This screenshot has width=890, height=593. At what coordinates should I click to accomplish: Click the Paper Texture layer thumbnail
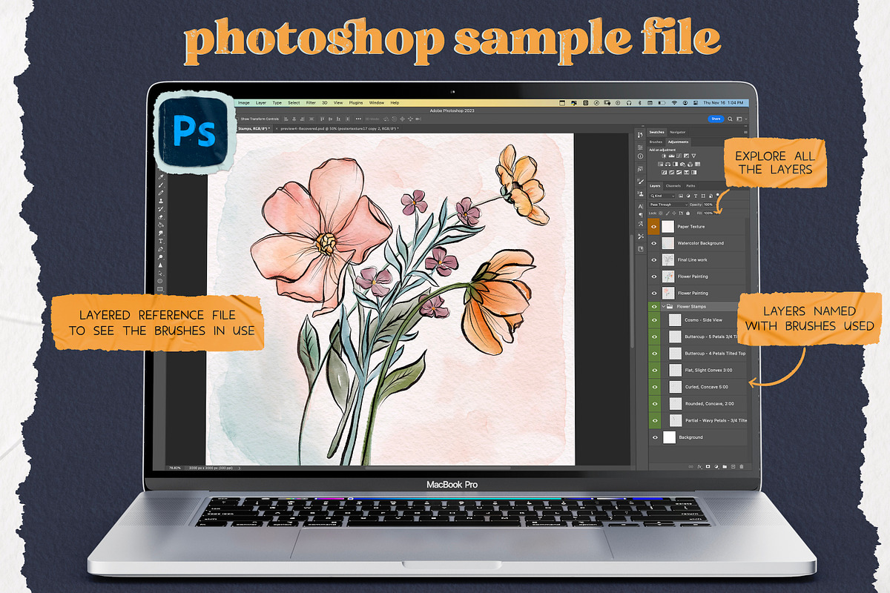pos(668,226)
